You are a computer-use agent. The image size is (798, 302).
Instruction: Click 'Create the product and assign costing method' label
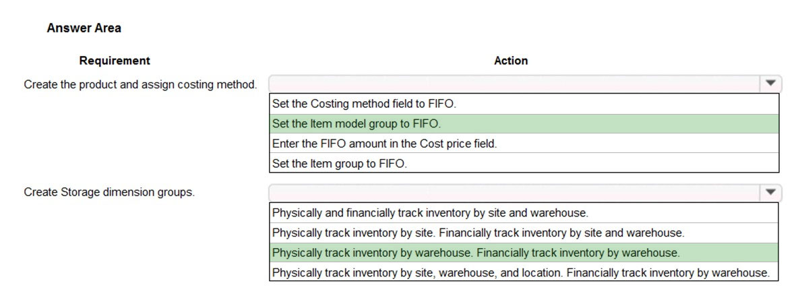140,84
